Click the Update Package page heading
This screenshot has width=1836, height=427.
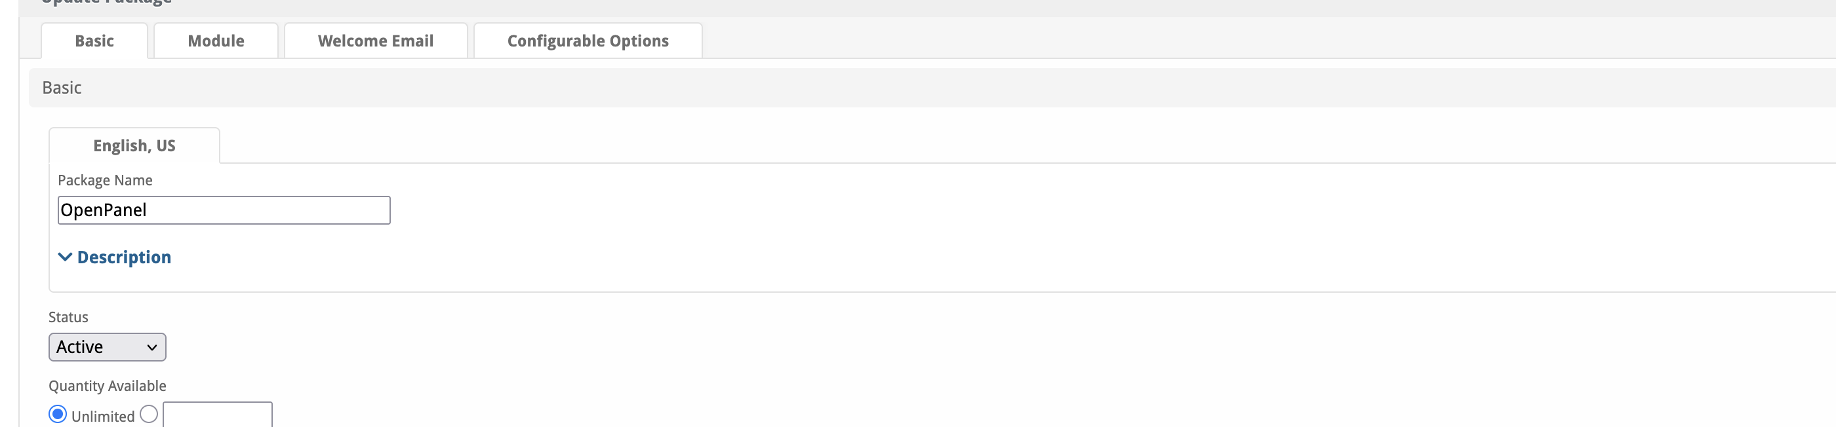coord(107,2)
